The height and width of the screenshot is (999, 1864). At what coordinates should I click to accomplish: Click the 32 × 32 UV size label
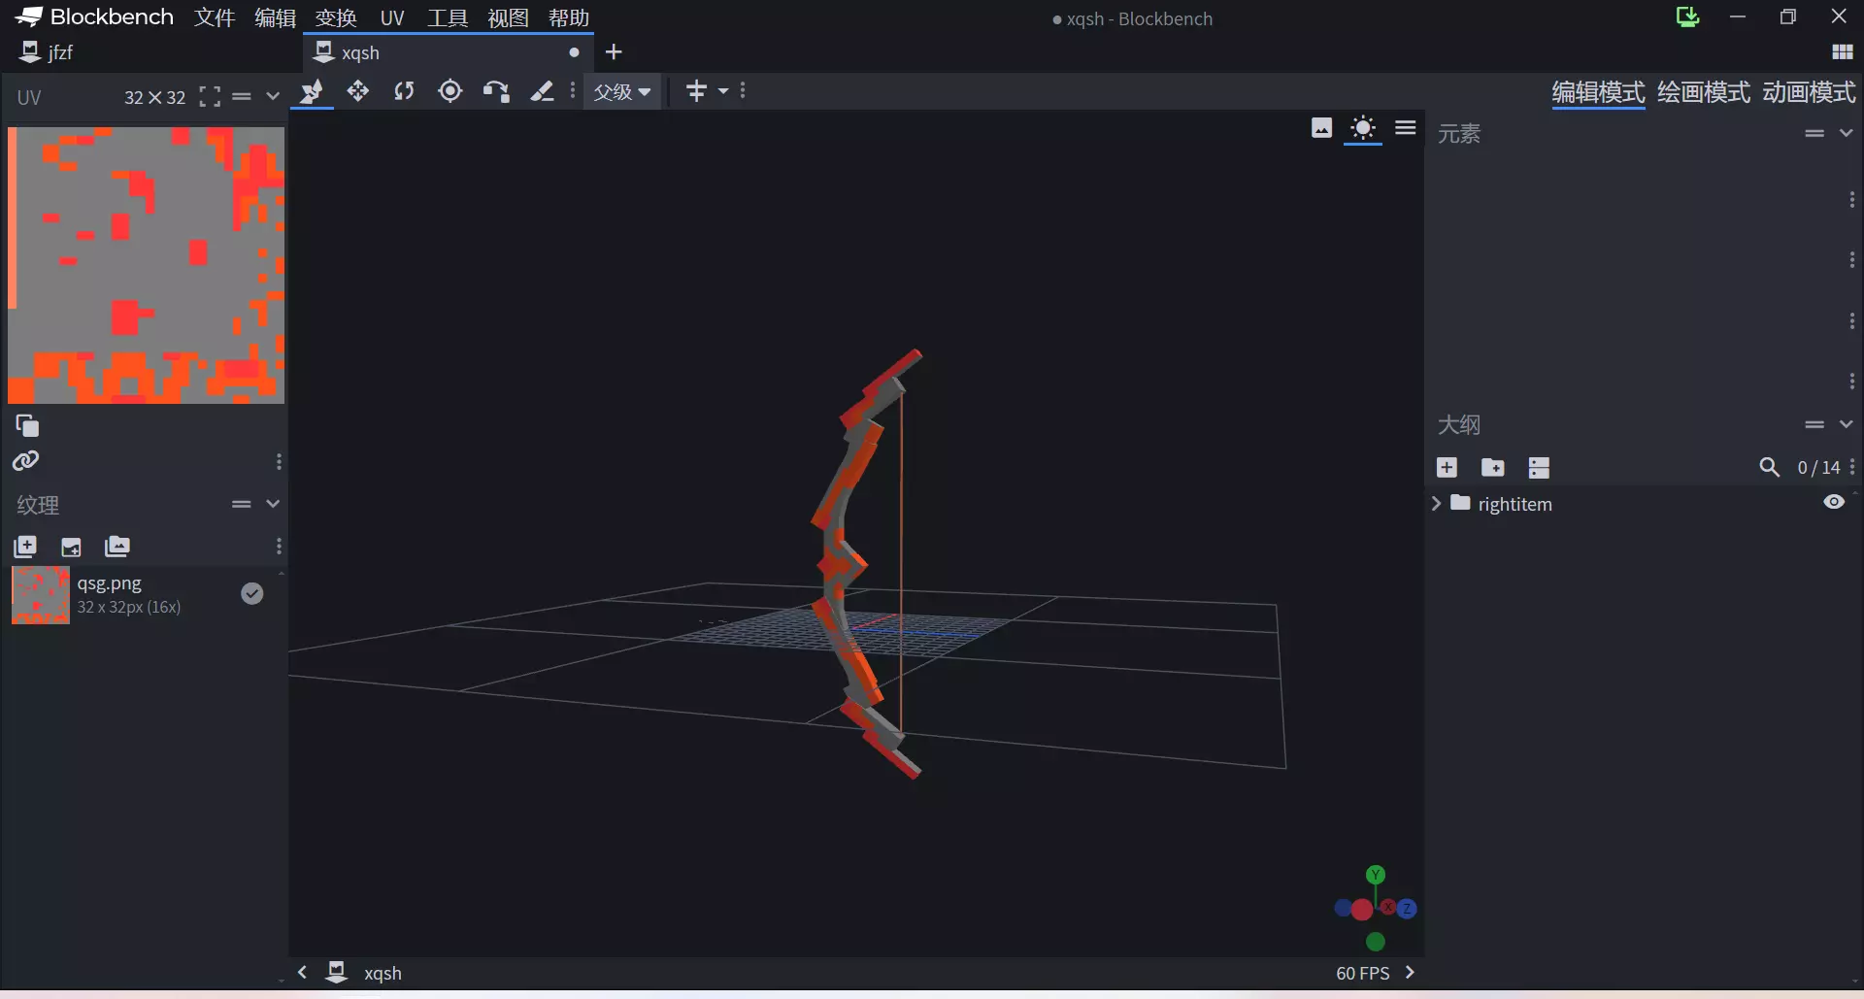coord(154,97)
